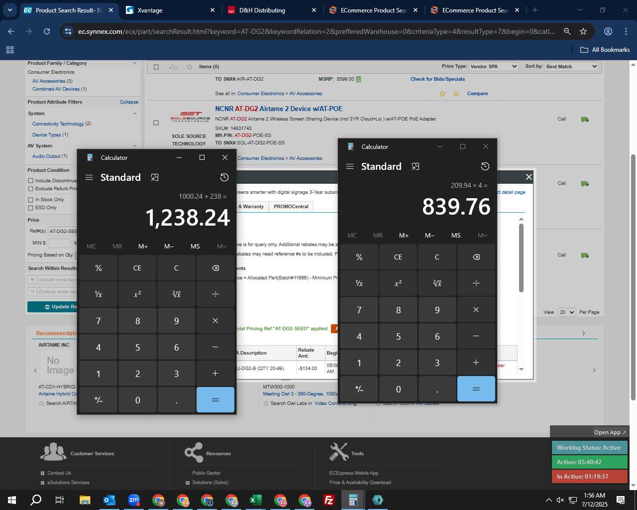This screenshot has width=637, height=510.
Task: Open File Explorer from the taskbar
Action: click(85, 500)
